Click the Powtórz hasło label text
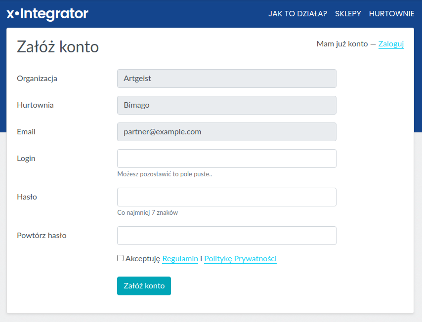Viewport: 422px width, 322px height. [42, 236]
